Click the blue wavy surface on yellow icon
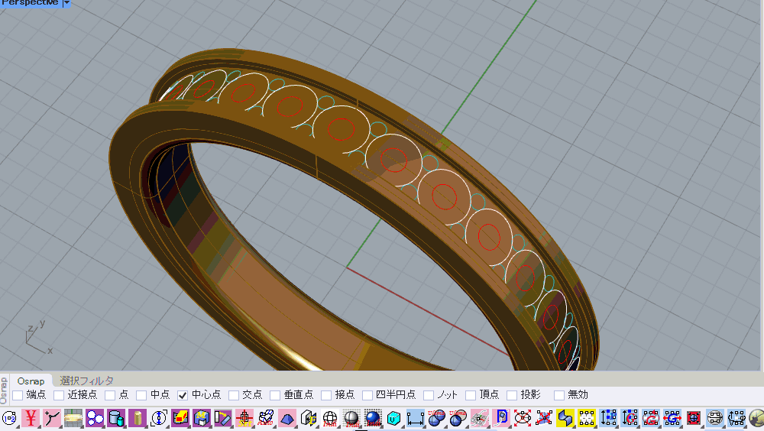The height and width of the screenshot is (431, 764). pyautogui.click(x=565, y=418)
